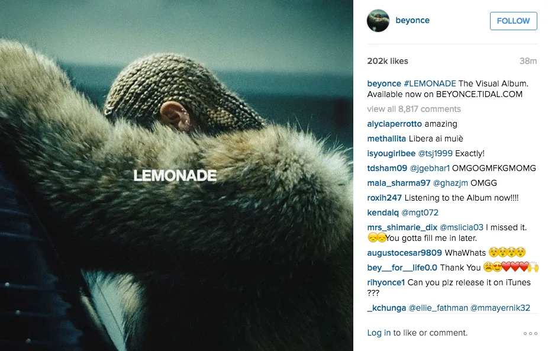548x351 pixels.
Task: Click Log in to like or comment
Action: 379,333
